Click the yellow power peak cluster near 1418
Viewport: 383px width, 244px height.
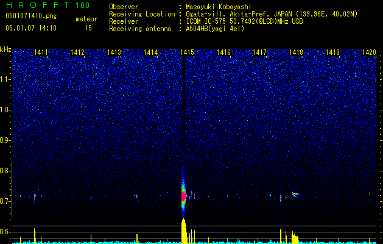295,238
